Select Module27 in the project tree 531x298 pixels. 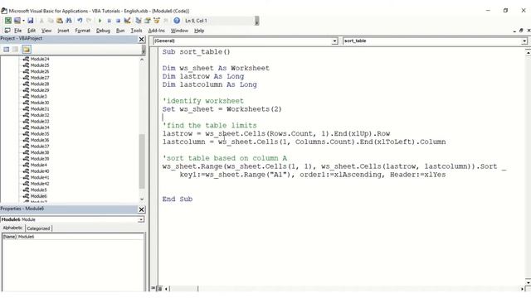click(x=40, y=78)
